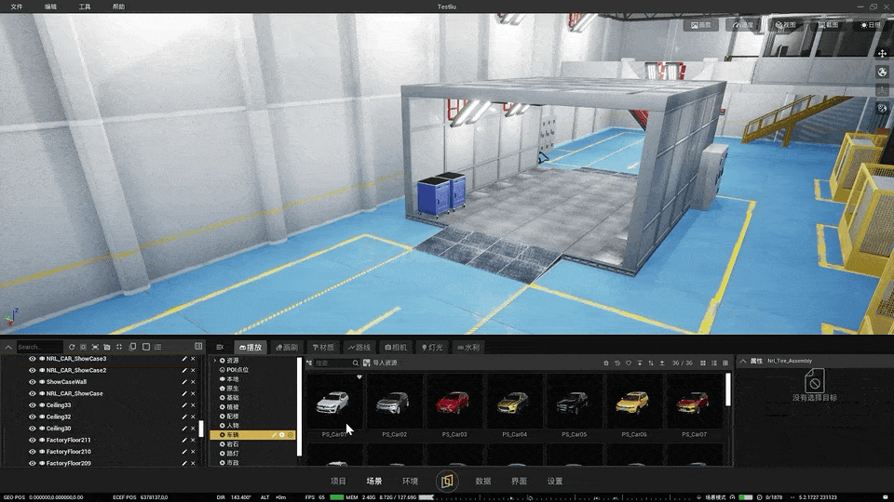
Task: Hide the NRL_CAR_ShowCase3 object
Action: point(33,359)
